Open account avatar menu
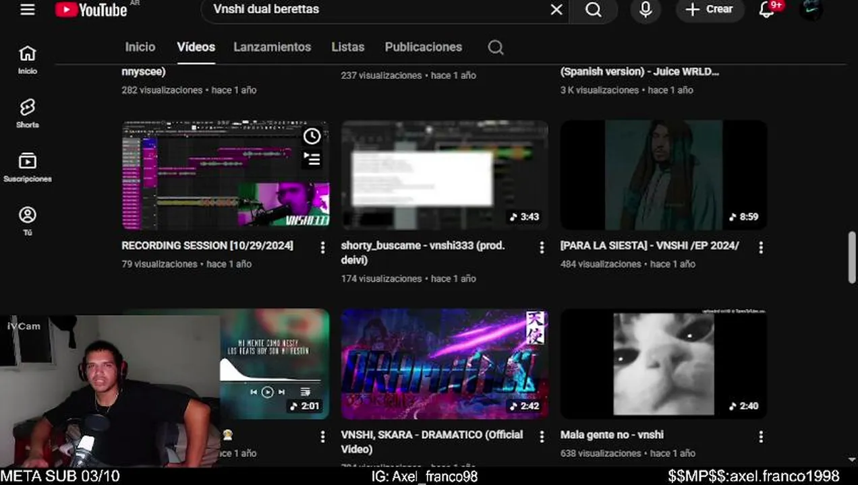The height and width of the screenshot is (485, 858). pos(810,9)
